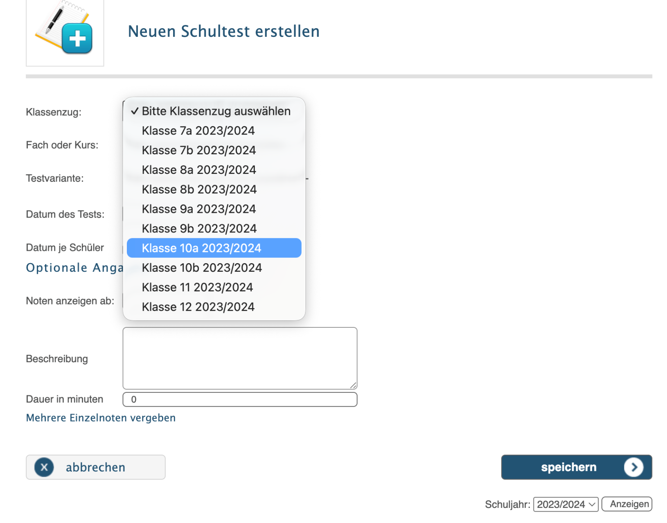Choose Klasse 7b 2023/2024 from list
Screen dimensions: 667x523
(199, 150)
